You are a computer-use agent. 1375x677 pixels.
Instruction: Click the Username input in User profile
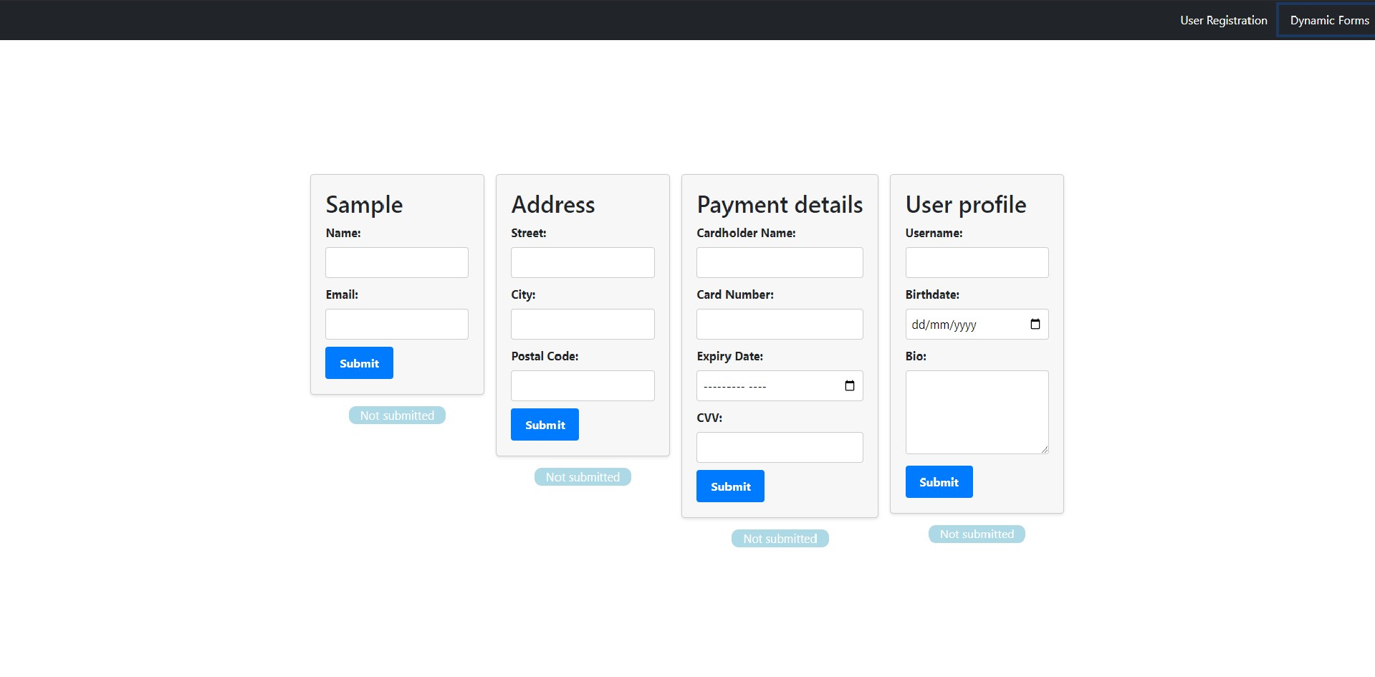coord(976,262)
